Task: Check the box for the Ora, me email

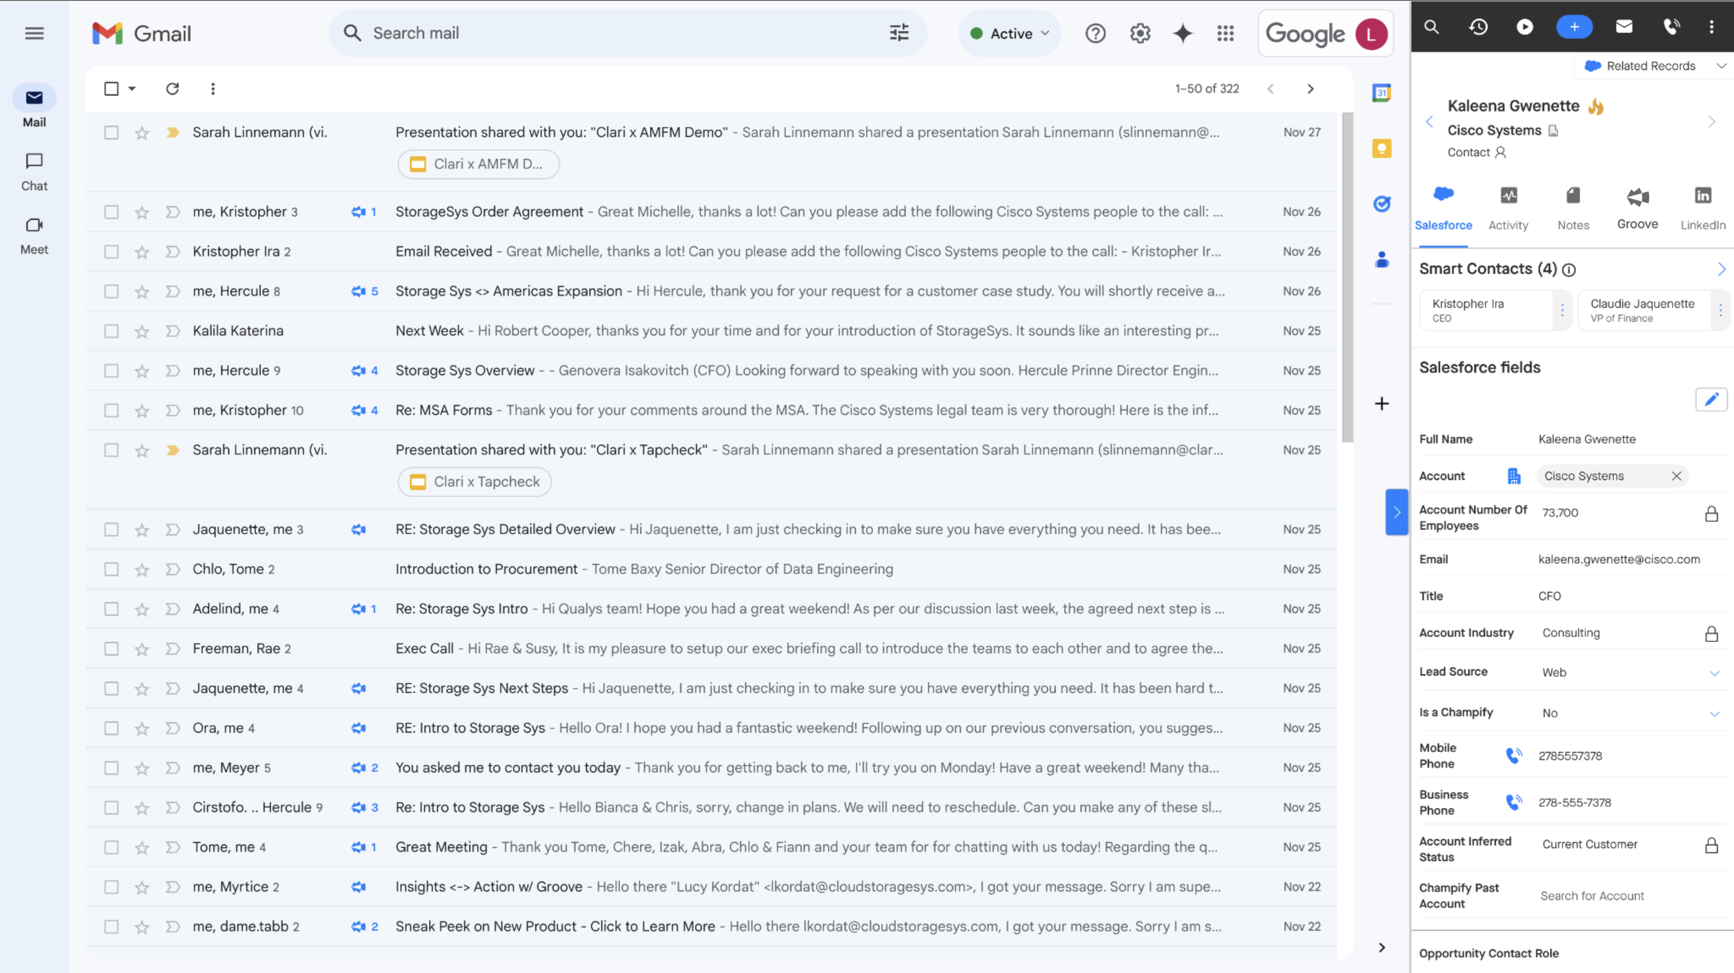Action: pos(112,728)
